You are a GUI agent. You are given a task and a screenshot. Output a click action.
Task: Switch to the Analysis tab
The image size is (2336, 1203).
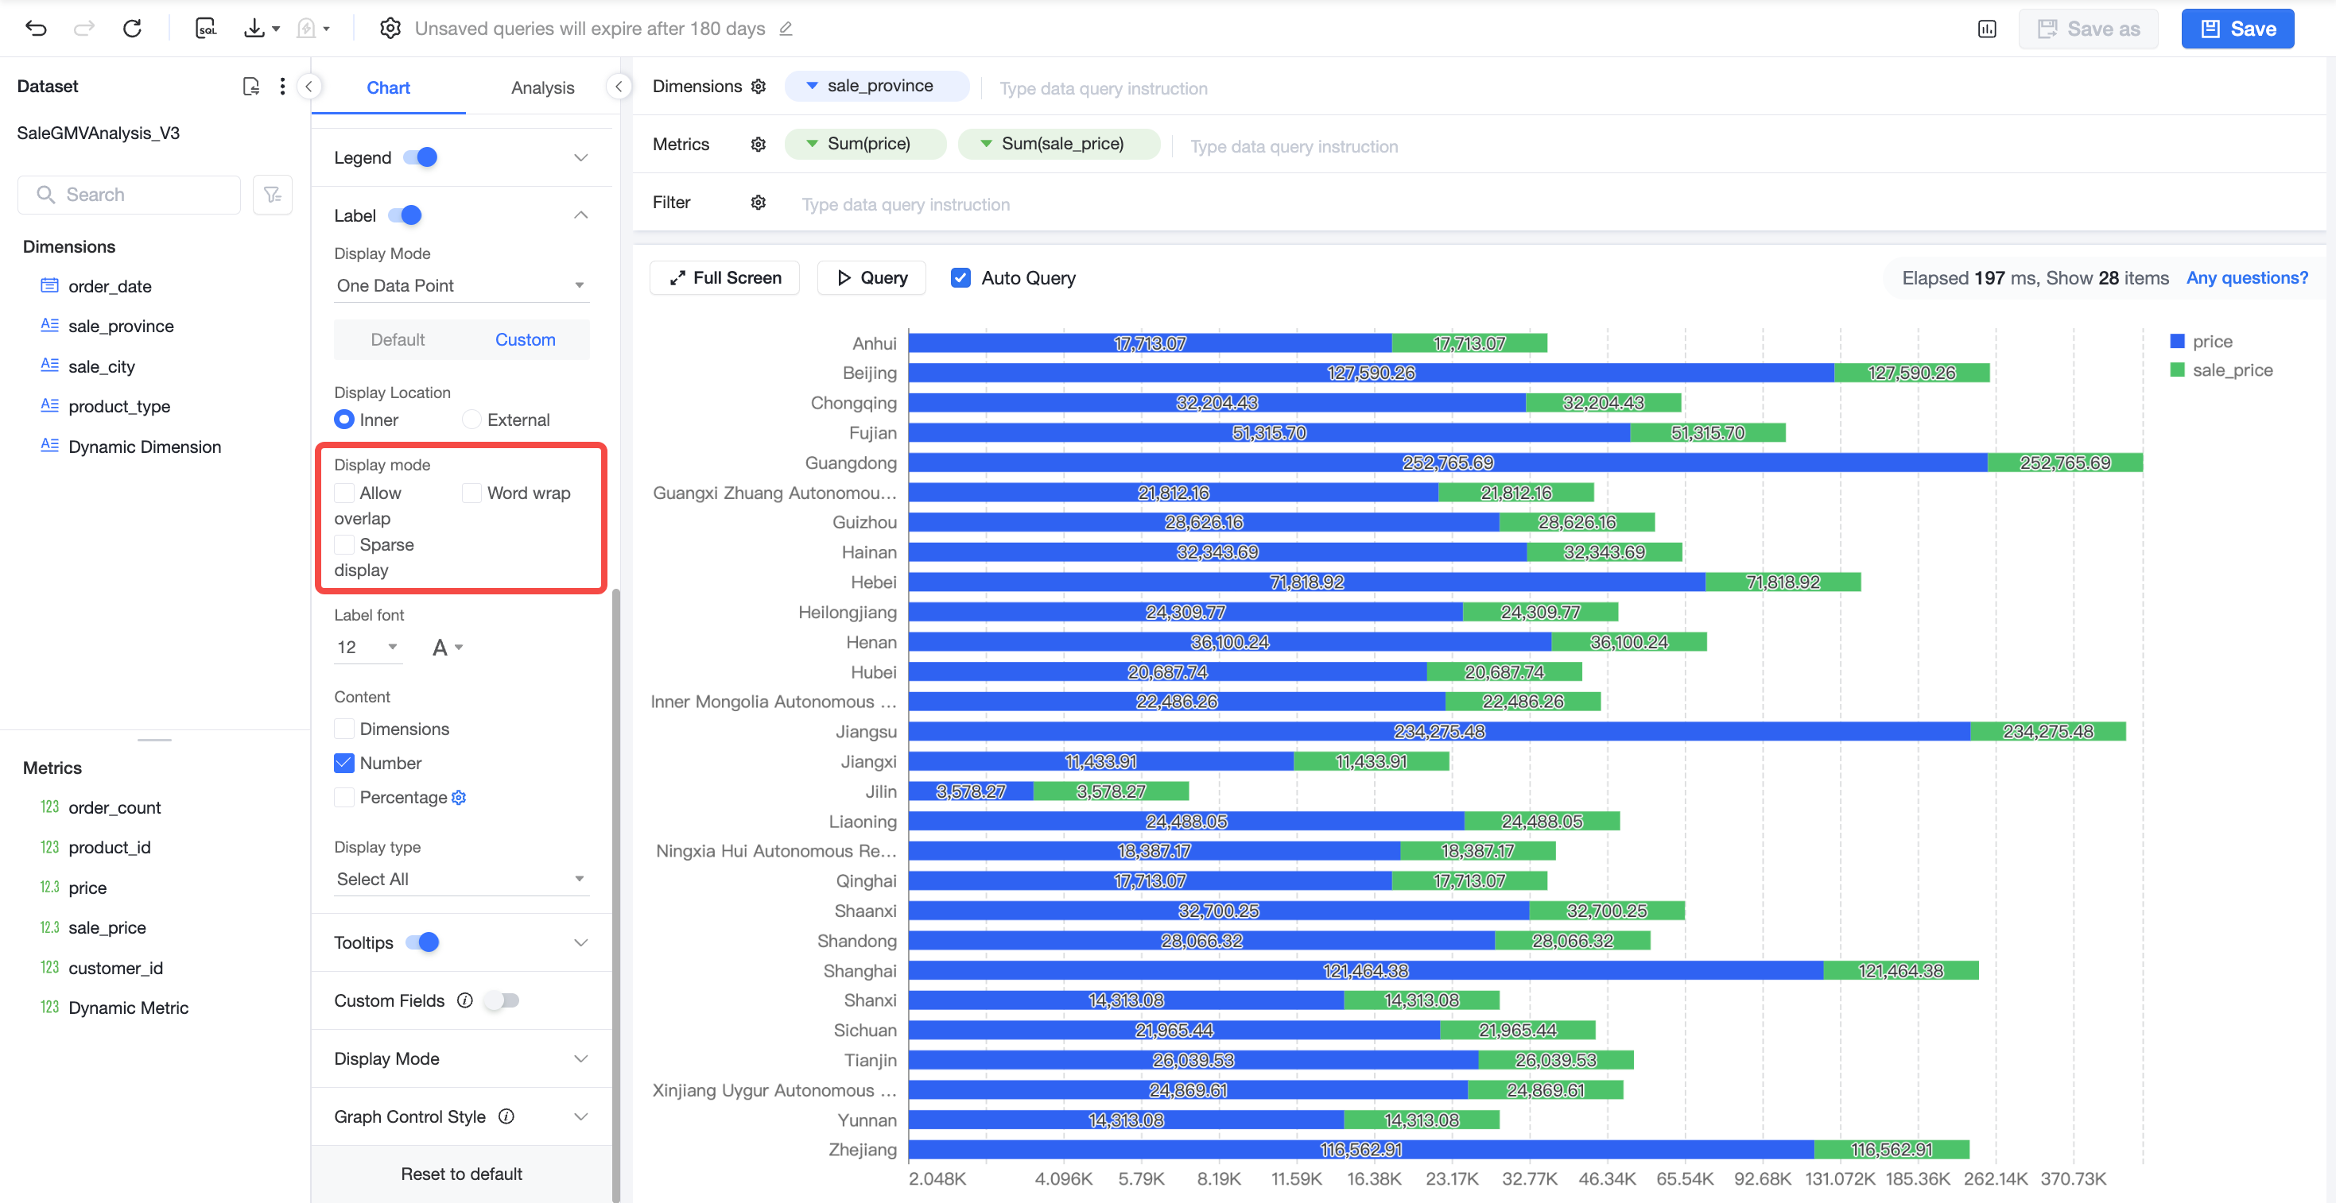542,87
